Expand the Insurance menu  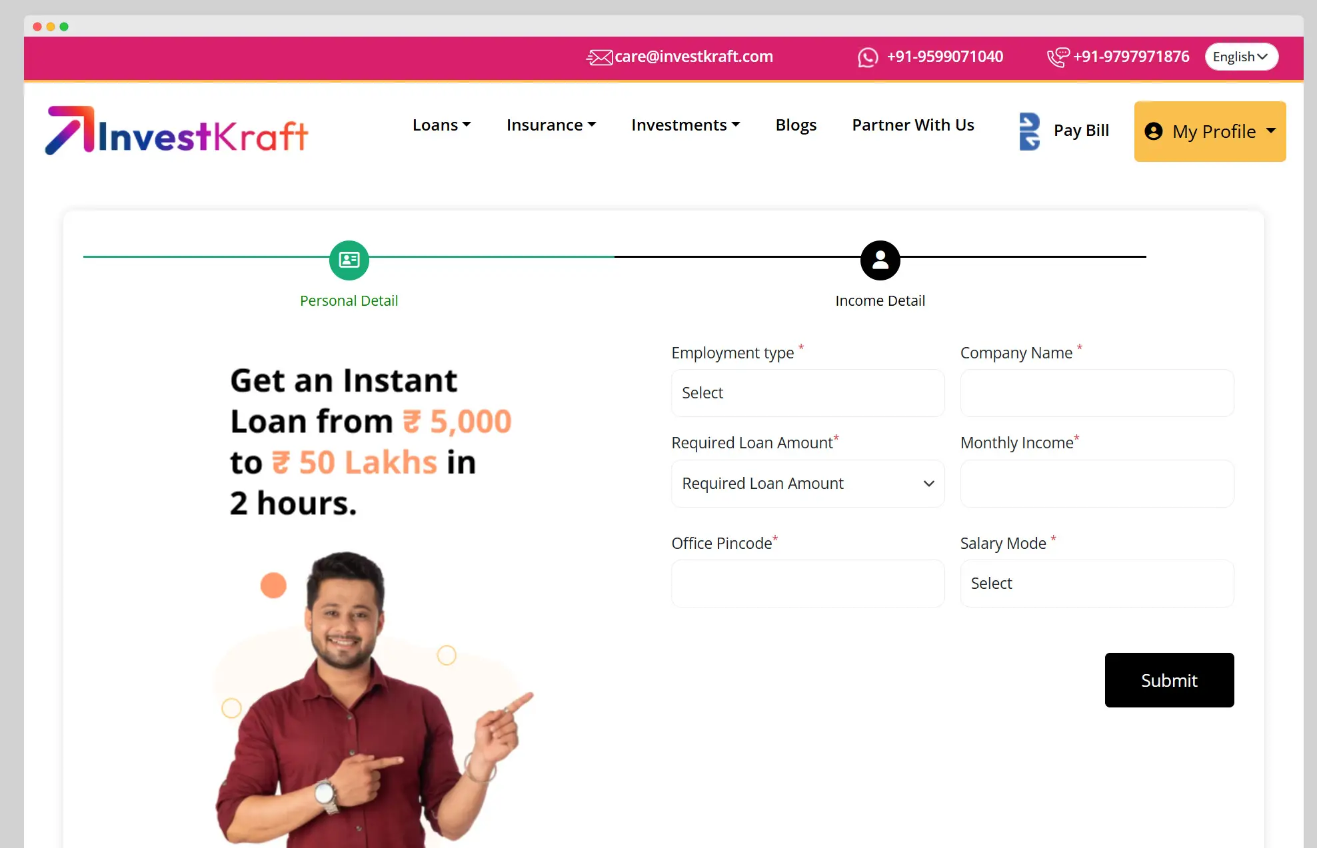551,125
